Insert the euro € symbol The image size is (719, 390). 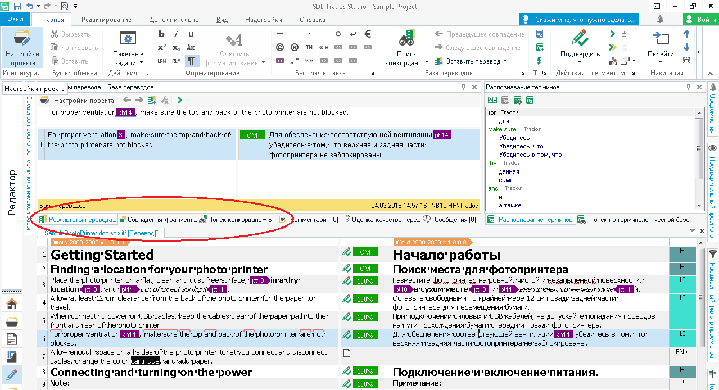368,34
